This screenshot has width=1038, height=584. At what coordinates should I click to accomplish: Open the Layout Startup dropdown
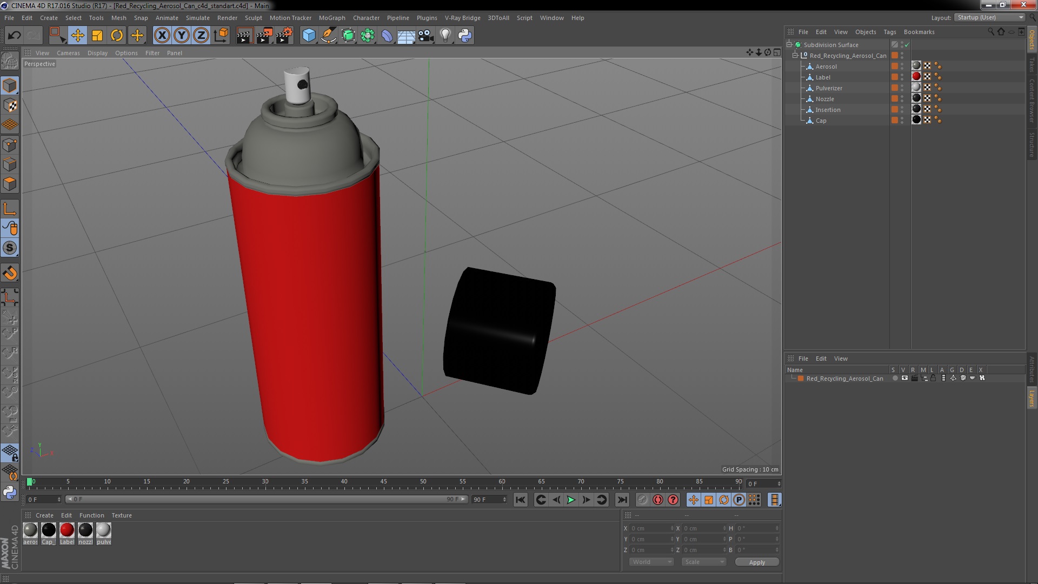[x=989, y=18]
